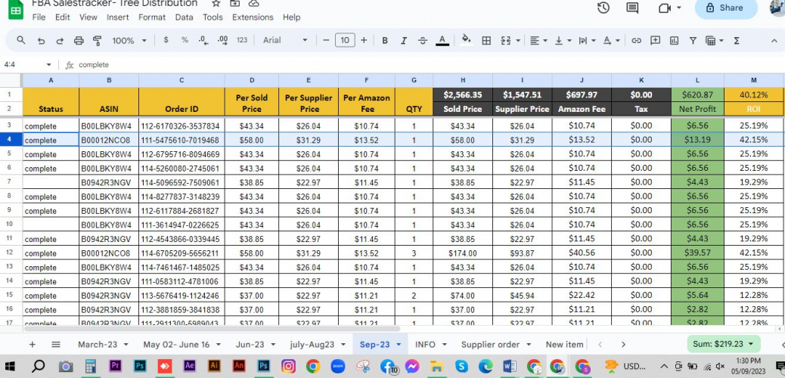Collapse the menus with the chevron up
The width and height of the screenshot is (785, 378).
tap(775, 41)
